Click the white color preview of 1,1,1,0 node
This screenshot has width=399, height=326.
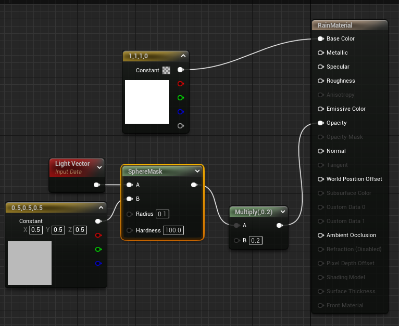coord(147,102)
